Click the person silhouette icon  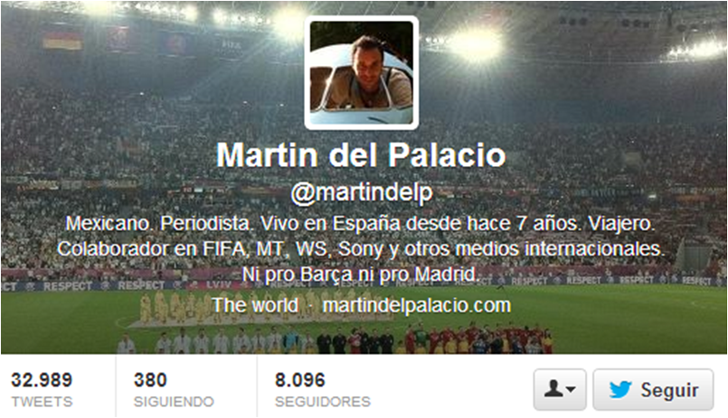tap(553, 388)
